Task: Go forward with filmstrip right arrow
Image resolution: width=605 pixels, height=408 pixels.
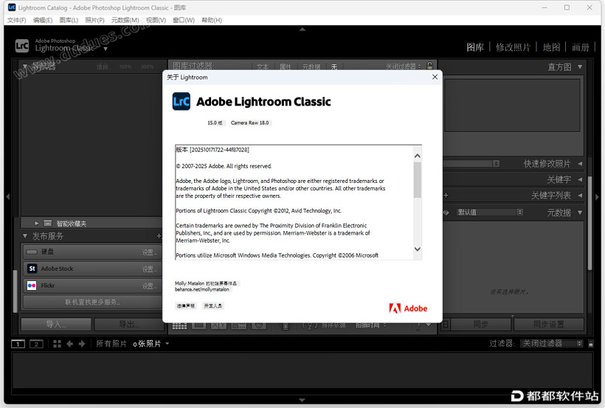Action: pyautogui.click(x=82, y=344)
